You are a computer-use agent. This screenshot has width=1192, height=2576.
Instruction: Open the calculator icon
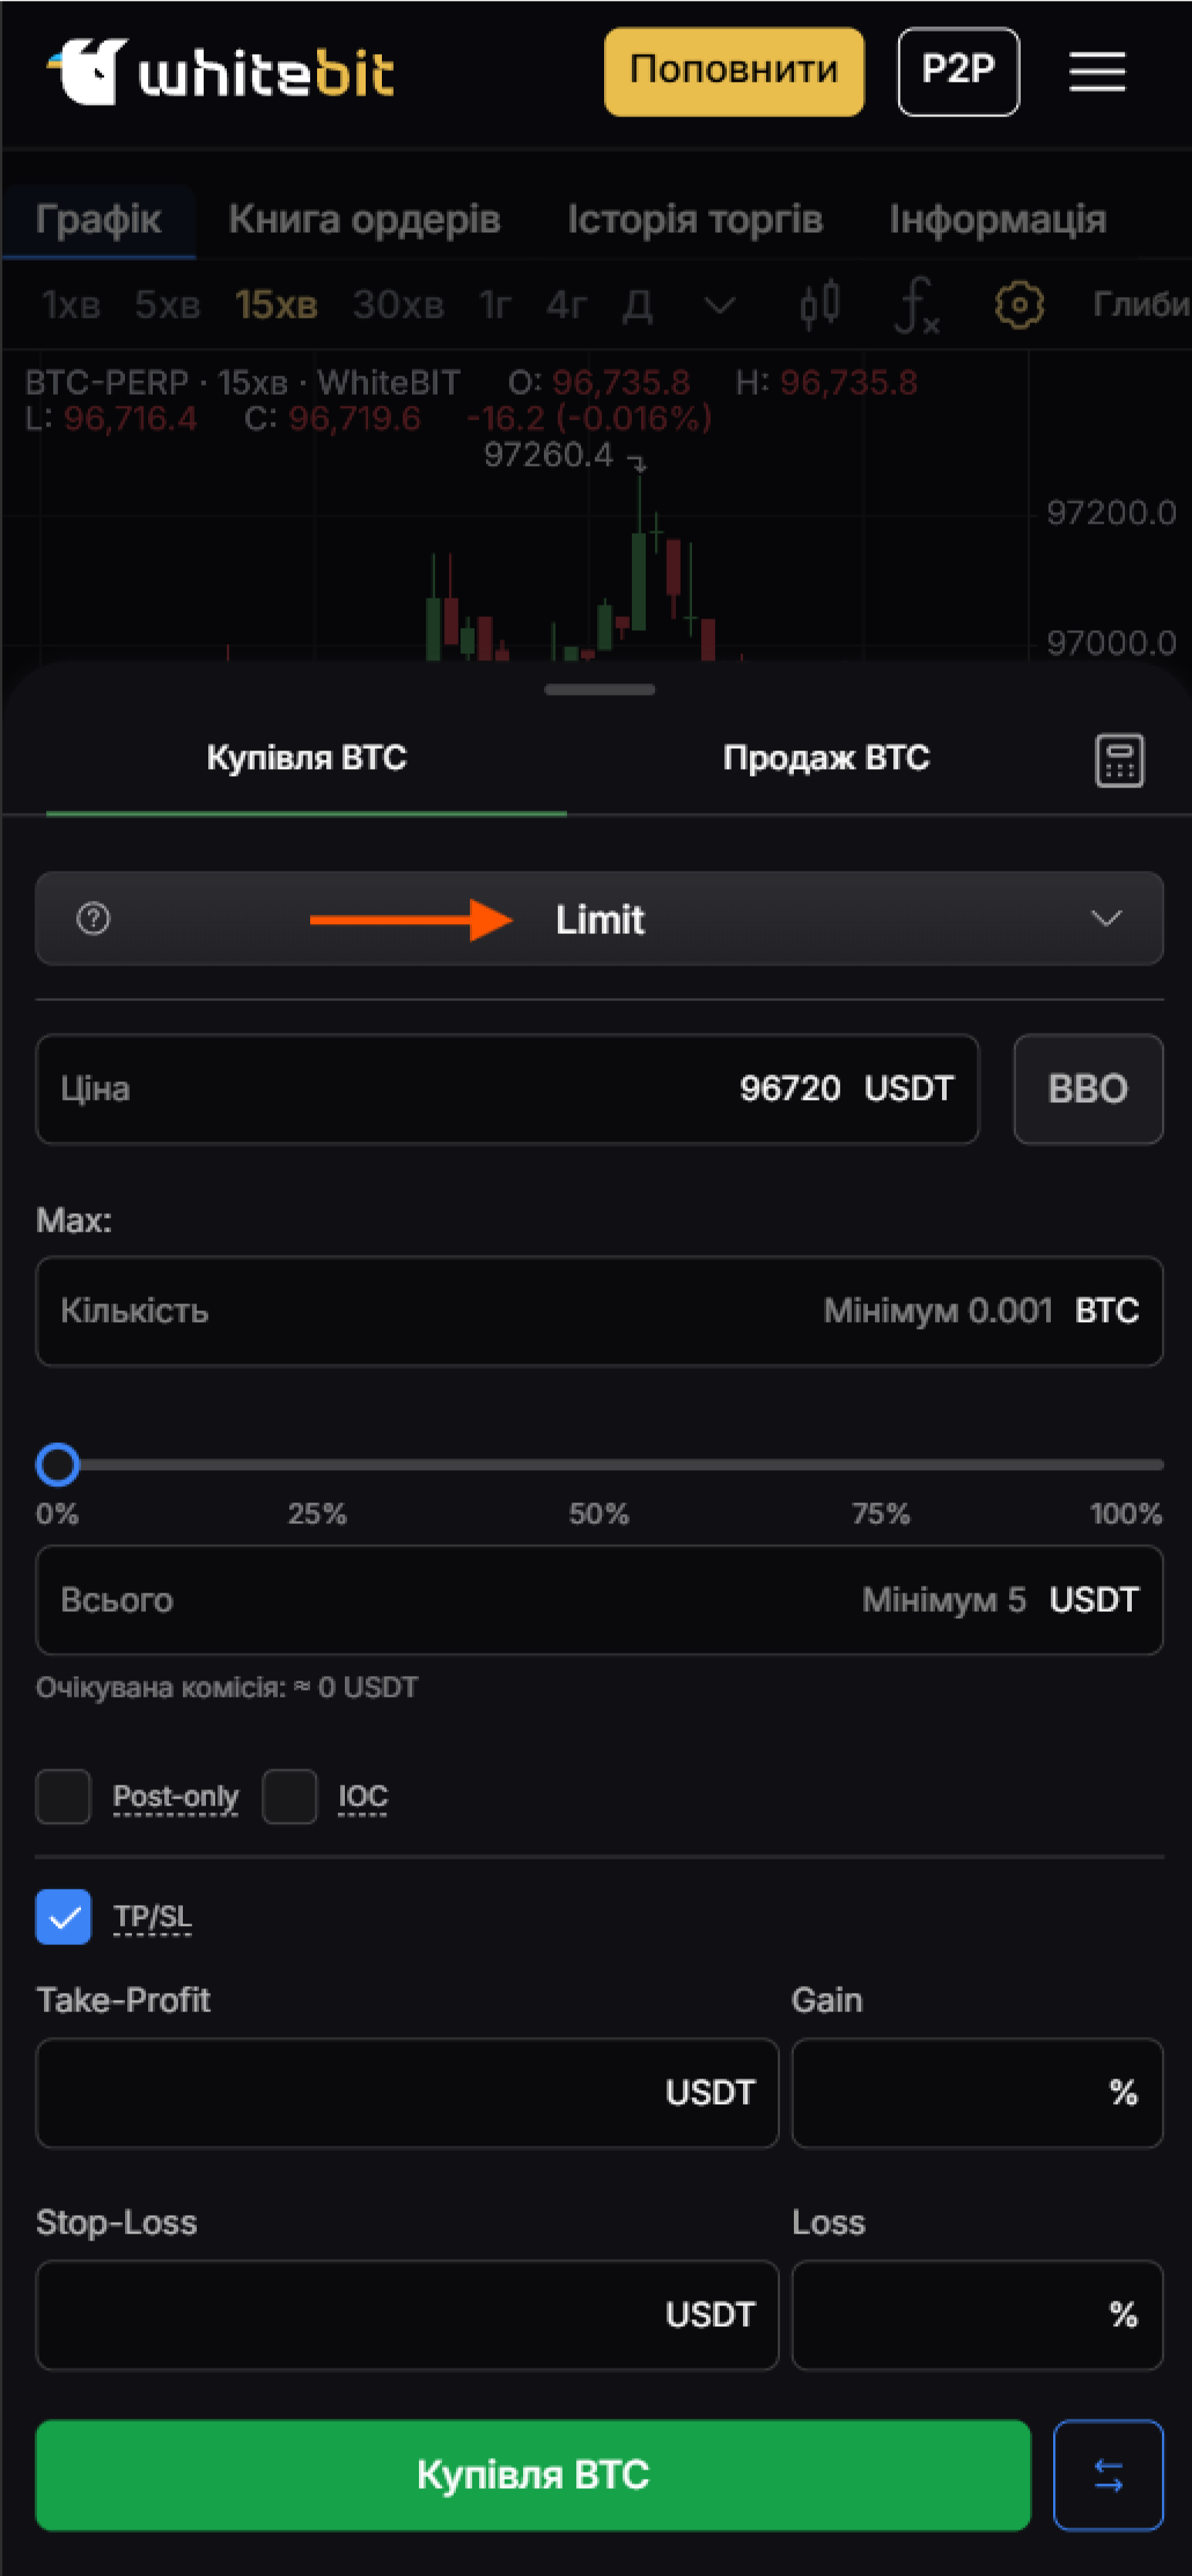coord(1119,761)
